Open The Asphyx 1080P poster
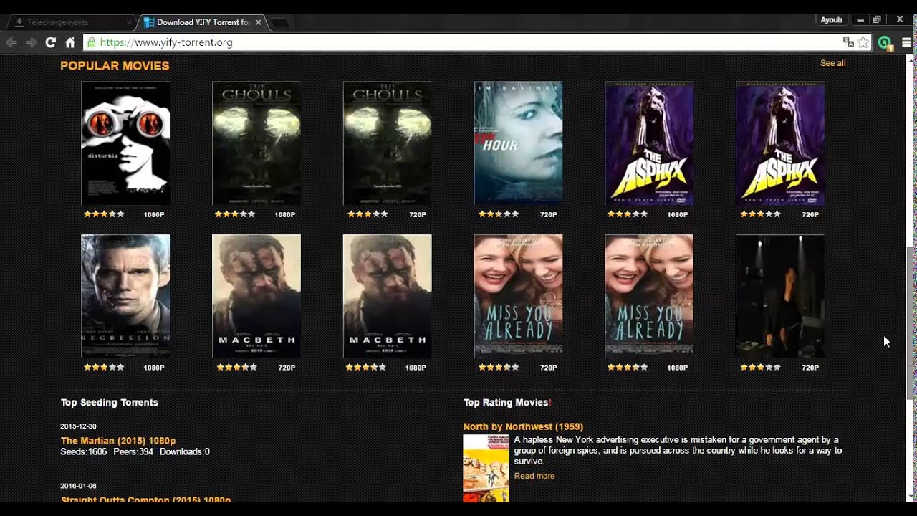This screenshot has height=516, width=917. [649, 143]
